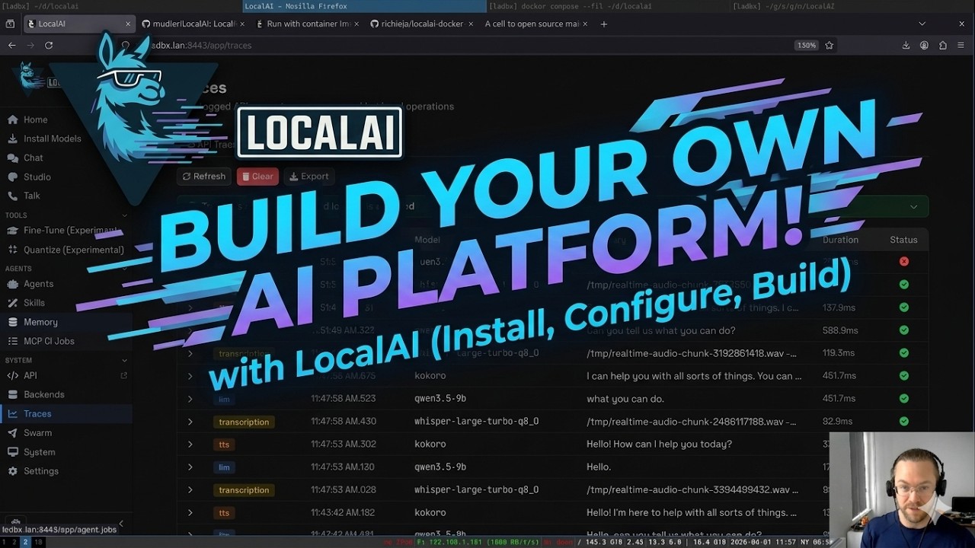Screen dimensions: 975x548
Task: Focus the docker compose terminal title tab
Action: (x=609, y=6)
